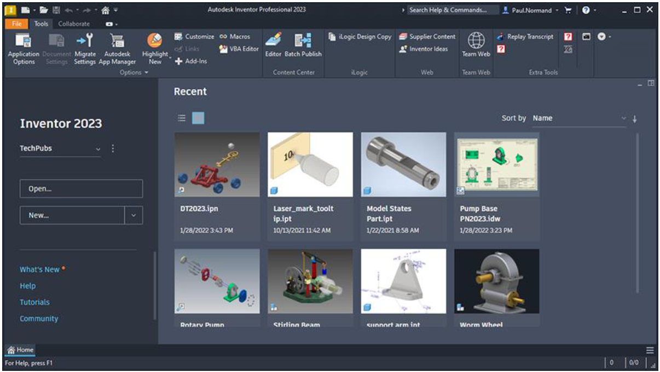This screenshot has width=660, height=372.
Task: Click the "0/0" status bar counter
Action: [x=634, y=363]
